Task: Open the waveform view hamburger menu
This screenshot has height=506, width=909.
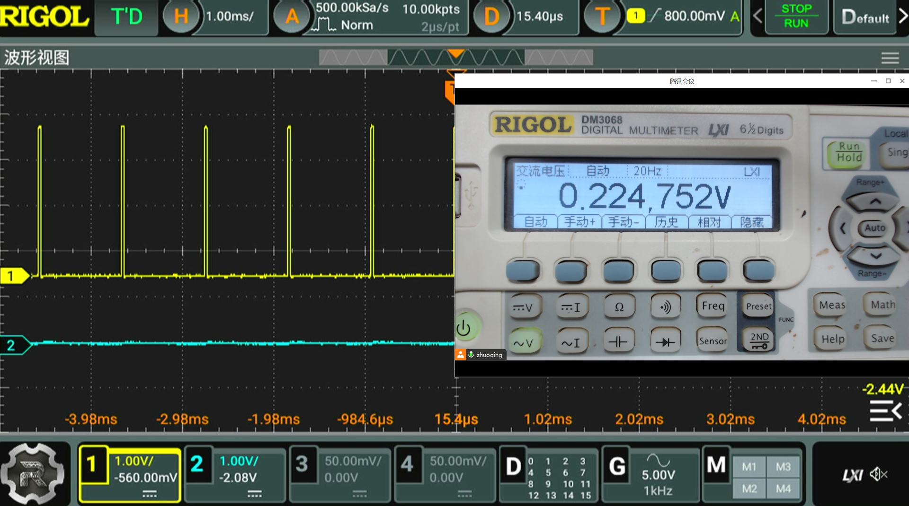Action: [x=890, y=58]
